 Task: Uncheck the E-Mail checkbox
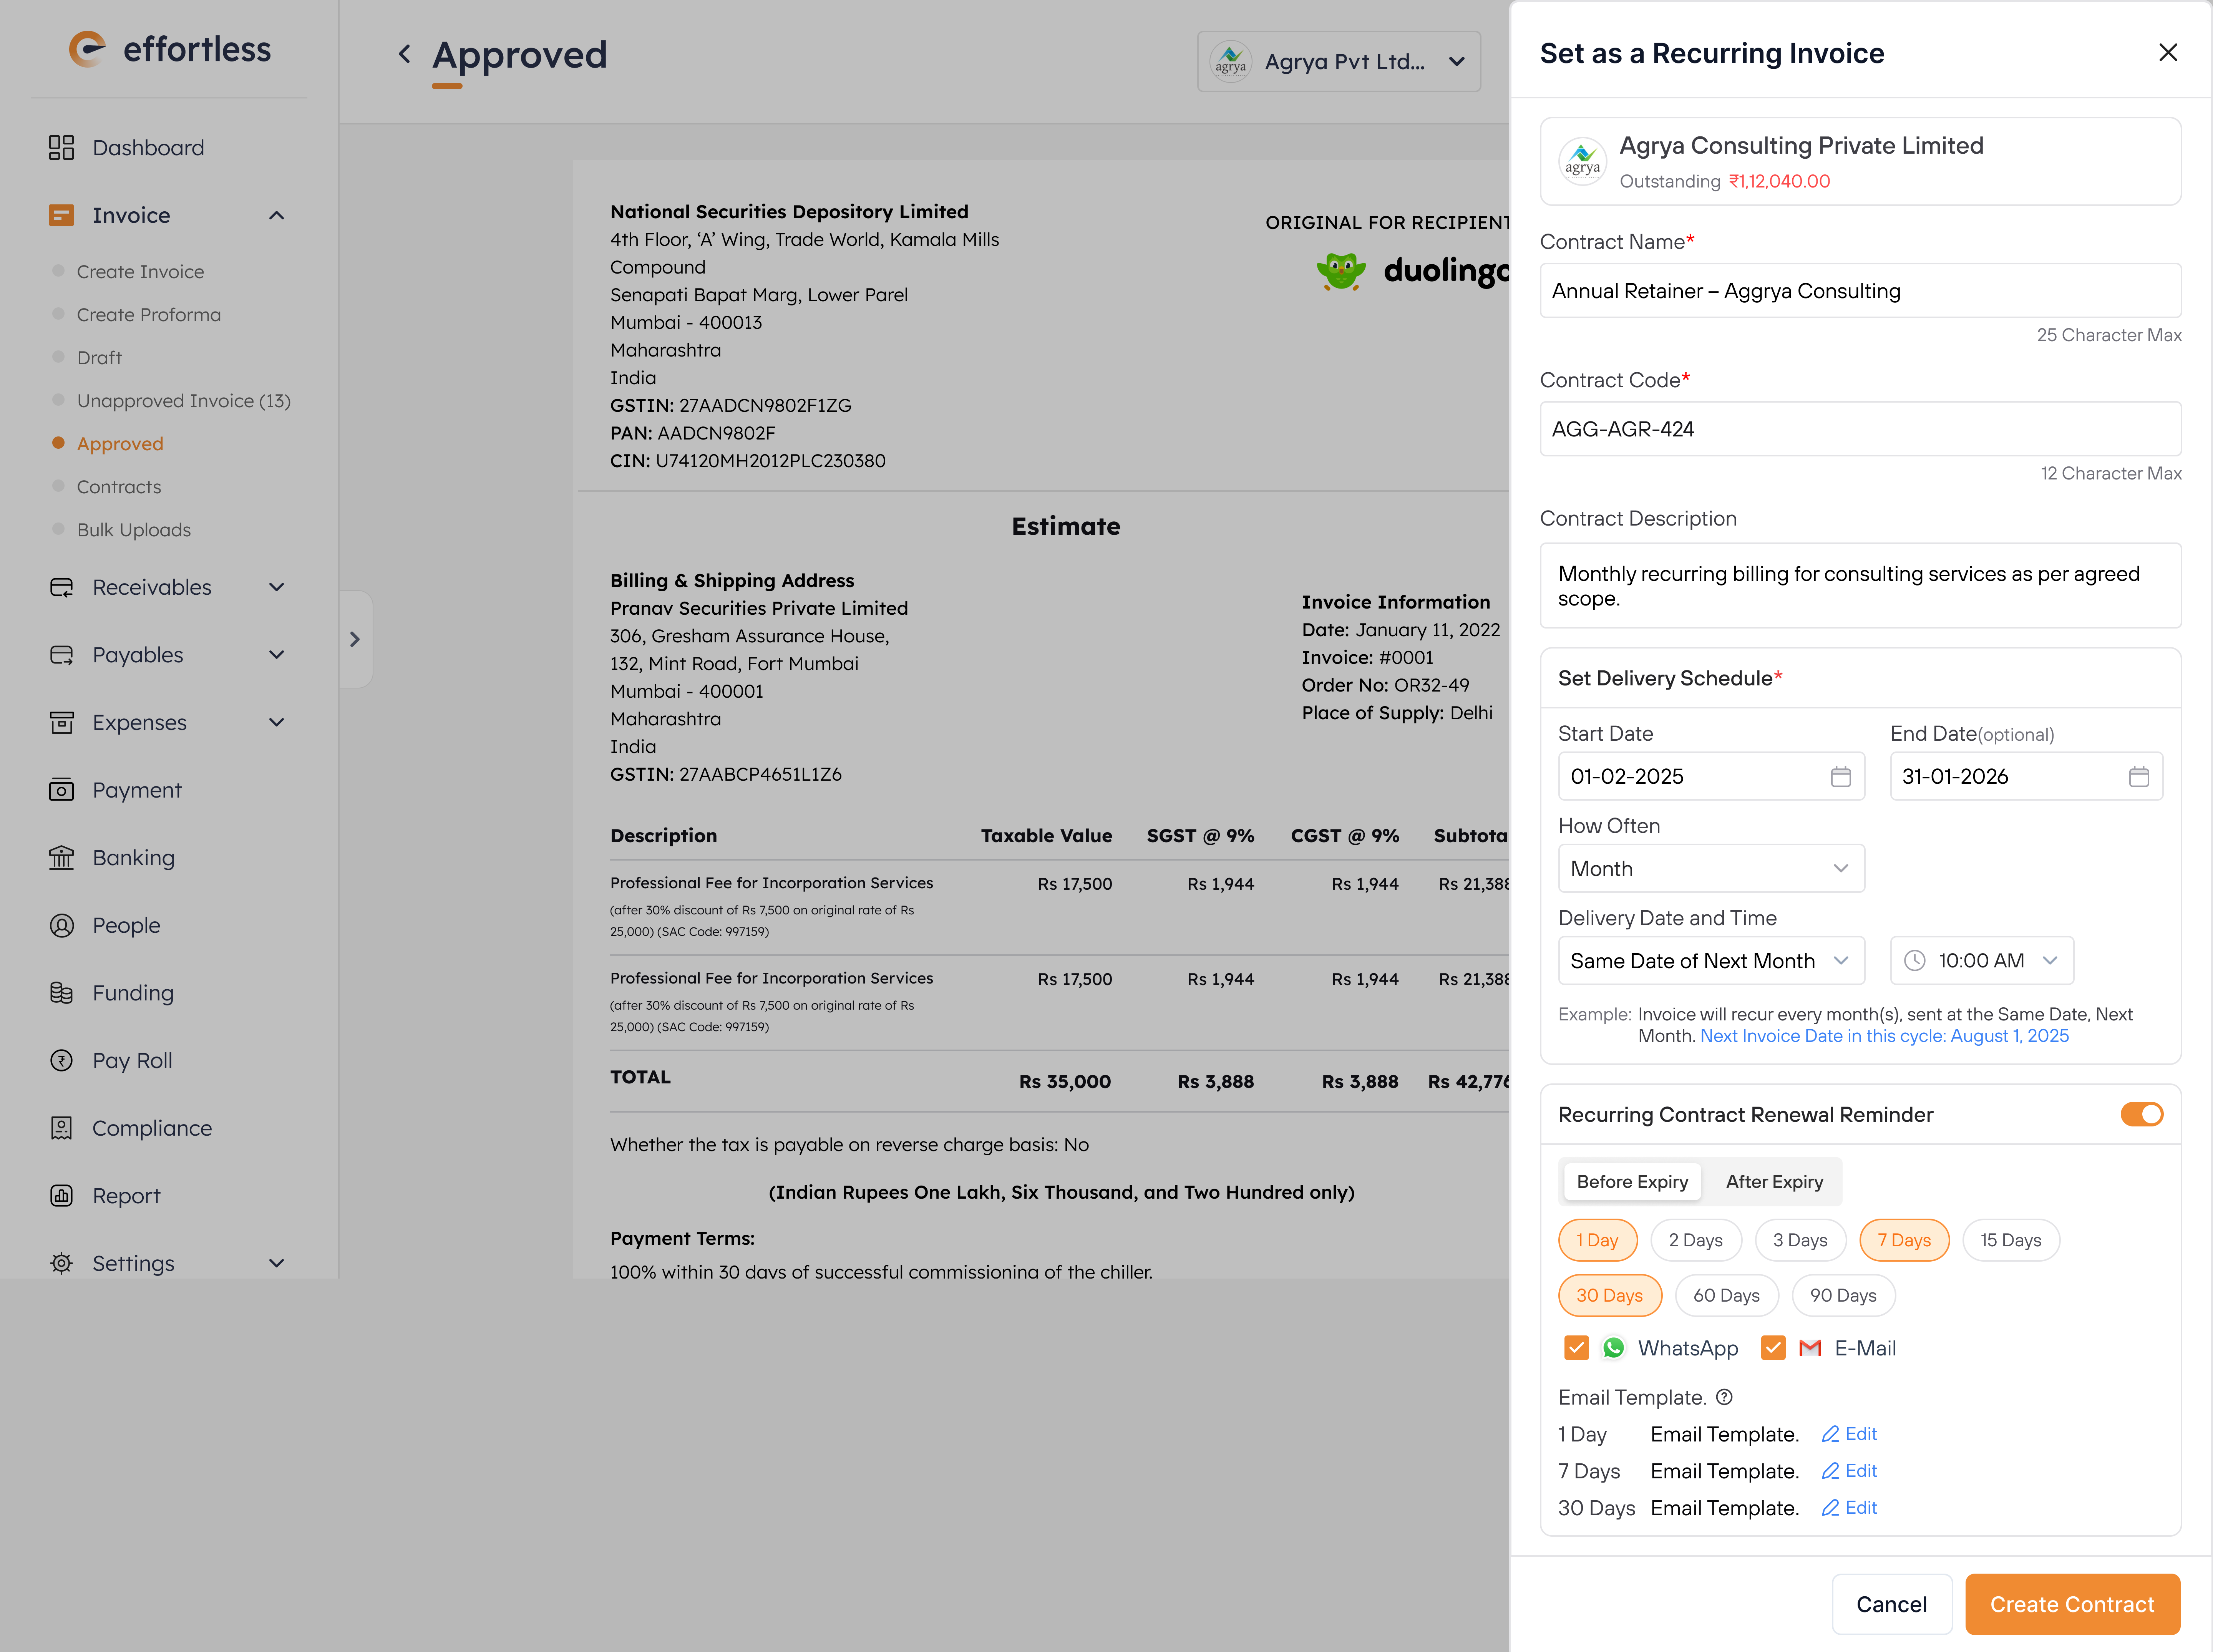(1773, 1348)
